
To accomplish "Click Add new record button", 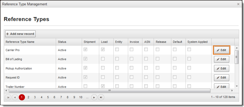I will tap(20, 34).
